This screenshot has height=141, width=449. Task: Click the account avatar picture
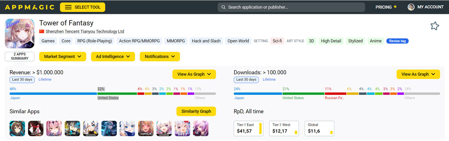point(411,7)
